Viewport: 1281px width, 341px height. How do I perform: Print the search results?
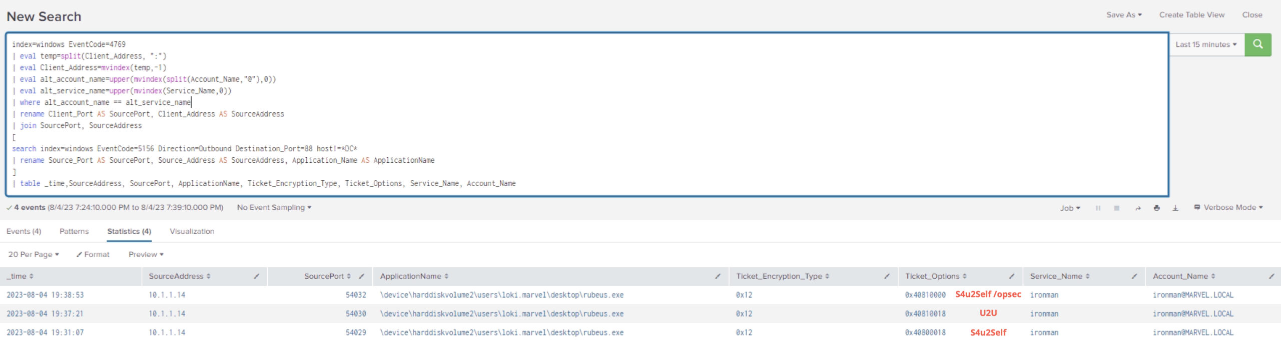[x=1156, y=208]
